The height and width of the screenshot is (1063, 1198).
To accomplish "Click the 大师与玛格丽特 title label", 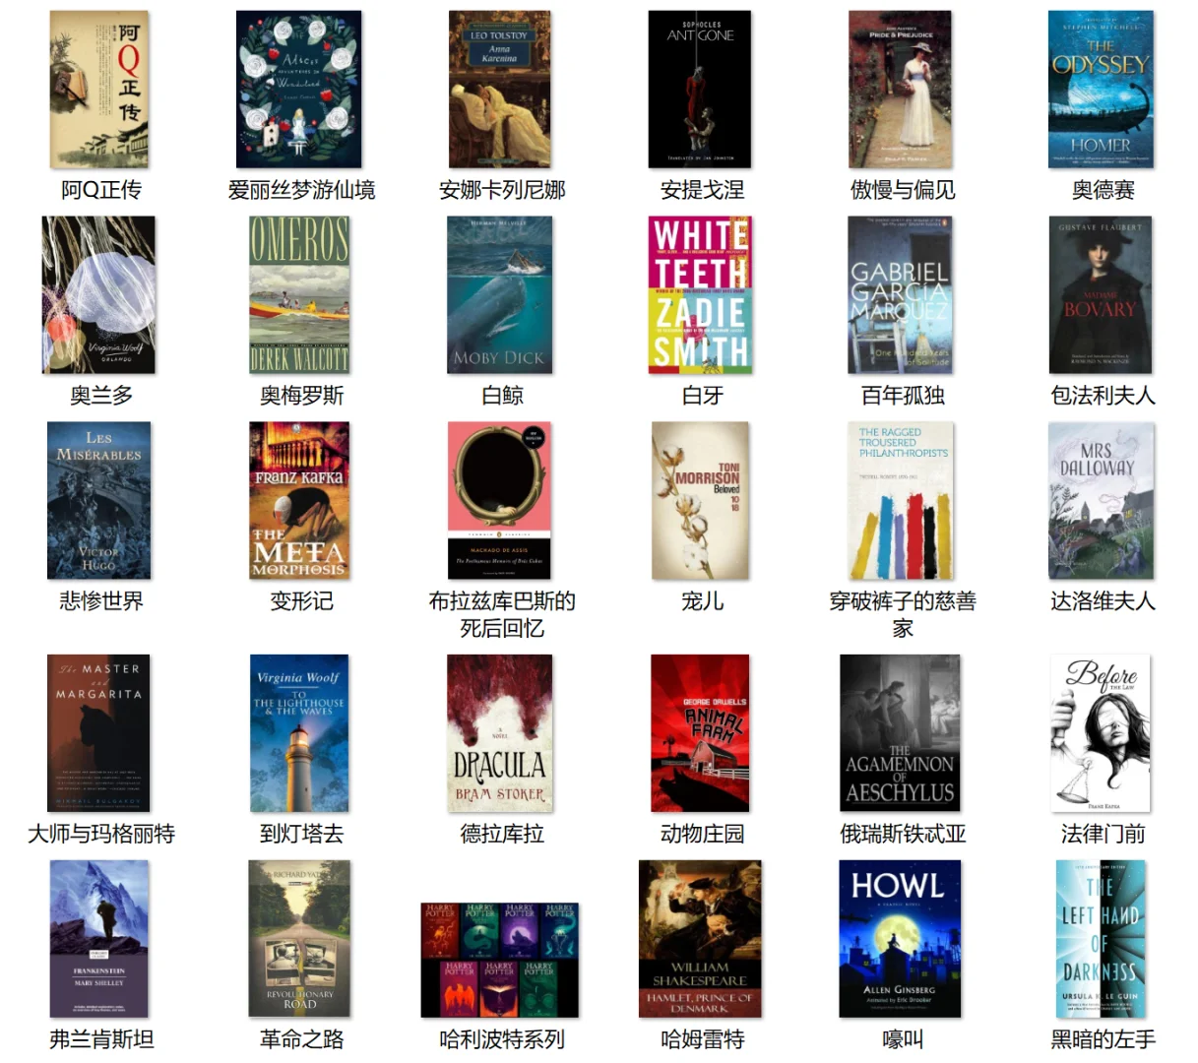I will point(100,834).
